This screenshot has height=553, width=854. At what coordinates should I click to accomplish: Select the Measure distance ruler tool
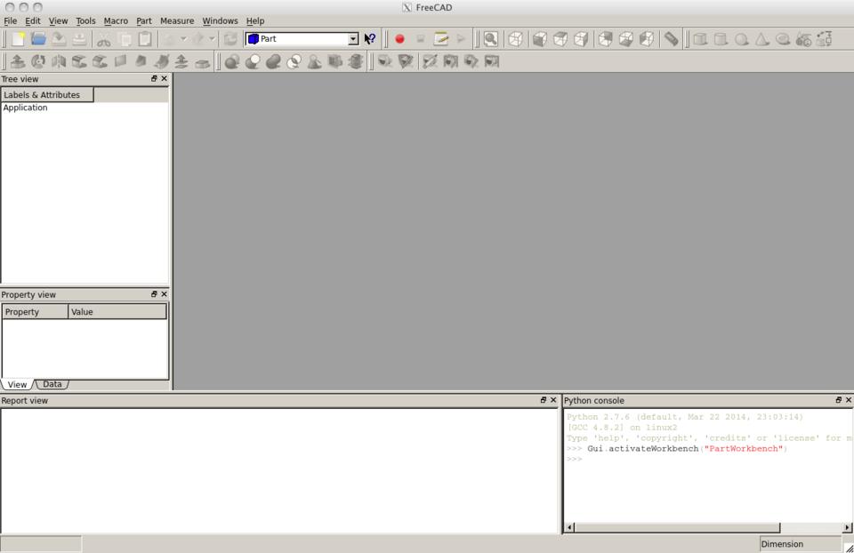point(672,39)
